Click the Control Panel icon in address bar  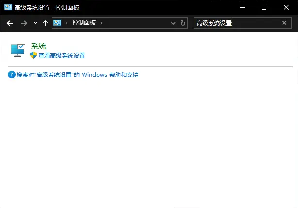pos(58,23)
